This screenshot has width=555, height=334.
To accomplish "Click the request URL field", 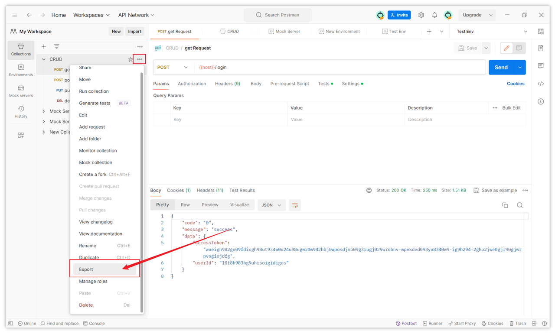I will tap(340, 68).
